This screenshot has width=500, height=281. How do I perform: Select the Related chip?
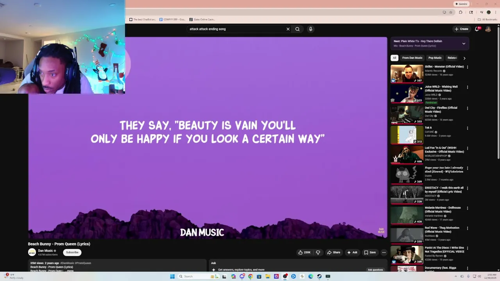pos(452,58)
